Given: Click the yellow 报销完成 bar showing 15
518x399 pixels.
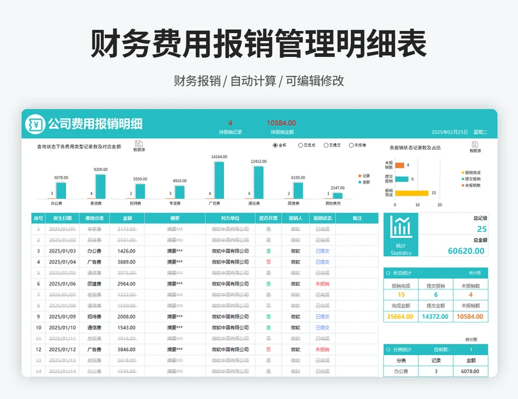Looking at the screenshot, I should coord(412,193).
